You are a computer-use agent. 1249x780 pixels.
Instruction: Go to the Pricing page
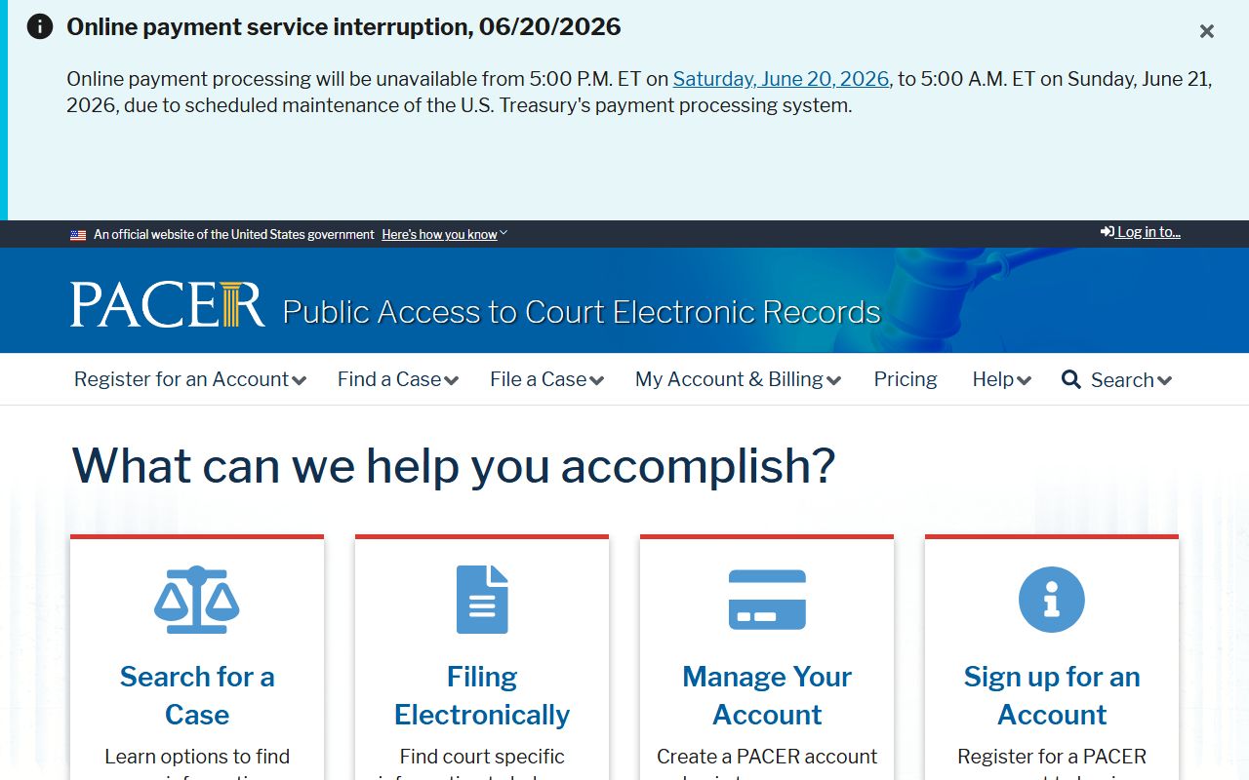(906, 379)
